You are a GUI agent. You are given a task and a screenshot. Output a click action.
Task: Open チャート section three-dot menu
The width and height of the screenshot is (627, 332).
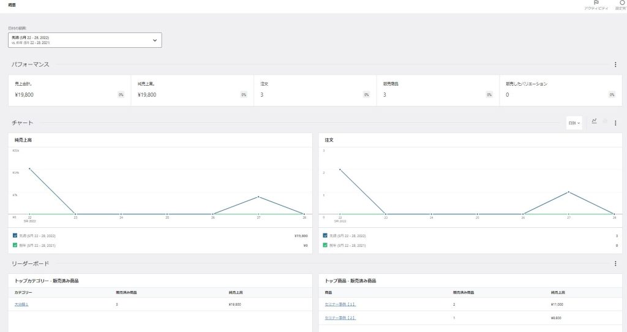[x=615, y=123]
